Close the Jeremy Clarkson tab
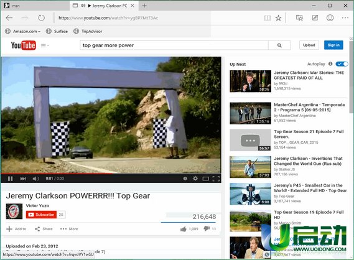 (x=133, y=6)
